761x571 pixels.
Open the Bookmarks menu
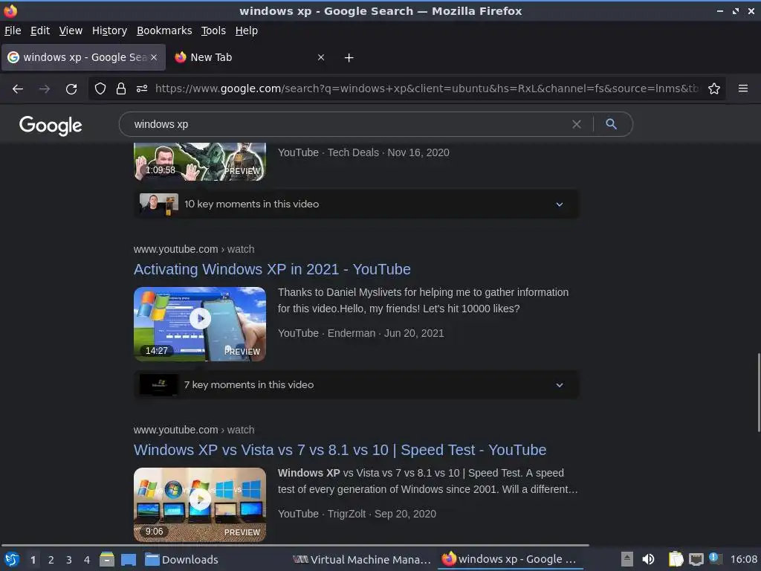(x=164, y=30)
